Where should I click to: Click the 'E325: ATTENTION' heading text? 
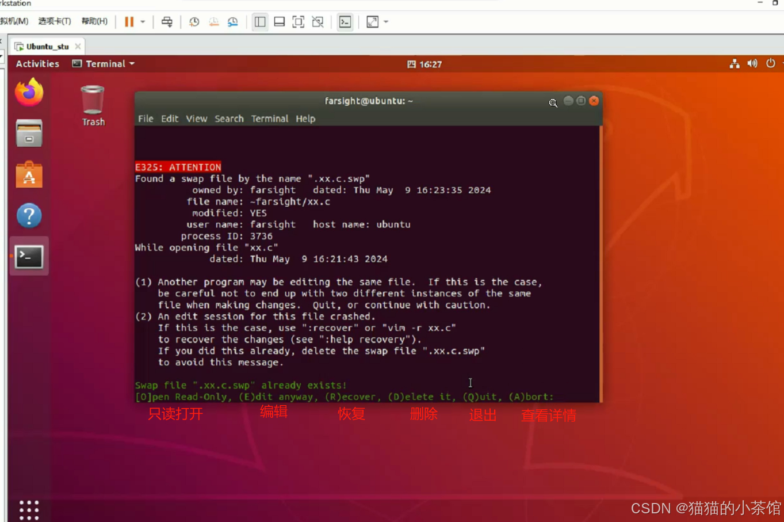tap(178, 167)
